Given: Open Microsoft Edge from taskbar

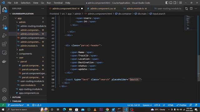Looking at the screenshot, I should click(x=64, y=110).
